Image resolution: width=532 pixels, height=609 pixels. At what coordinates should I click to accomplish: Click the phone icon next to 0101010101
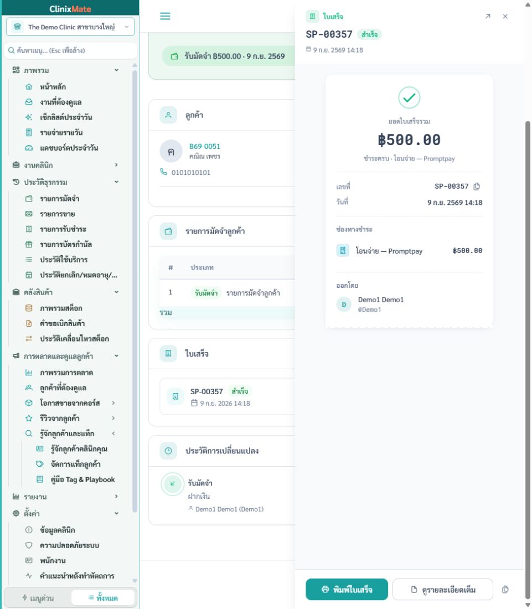163,172
